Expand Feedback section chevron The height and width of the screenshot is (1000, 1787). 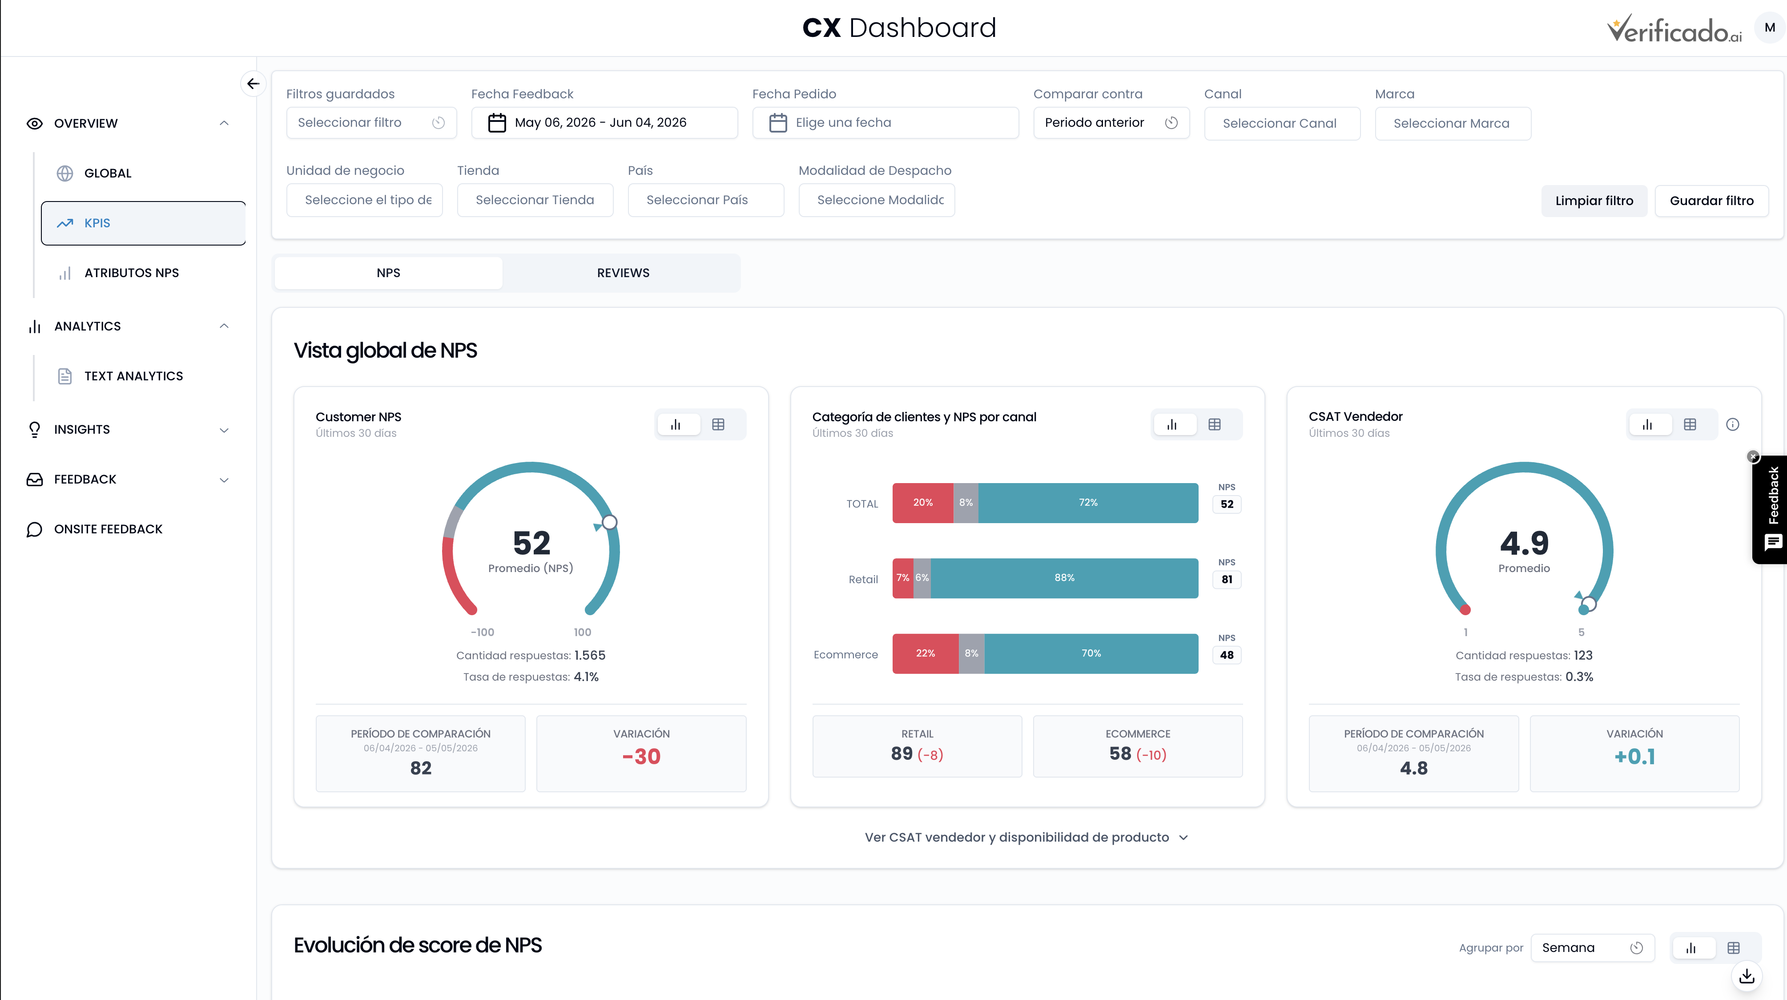click(224, 480)
